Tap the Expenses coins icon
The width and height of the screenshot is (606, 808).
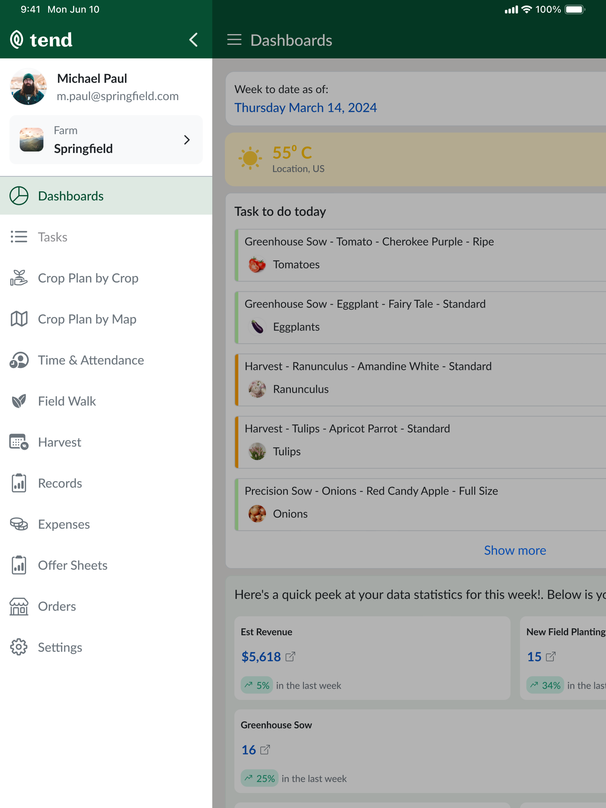(19, 524)
